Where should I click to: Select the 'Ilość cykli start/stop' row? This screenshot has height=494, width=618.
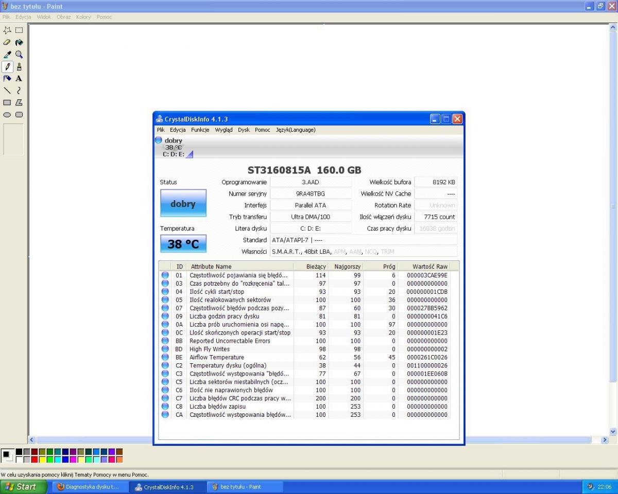coord(305,291)
